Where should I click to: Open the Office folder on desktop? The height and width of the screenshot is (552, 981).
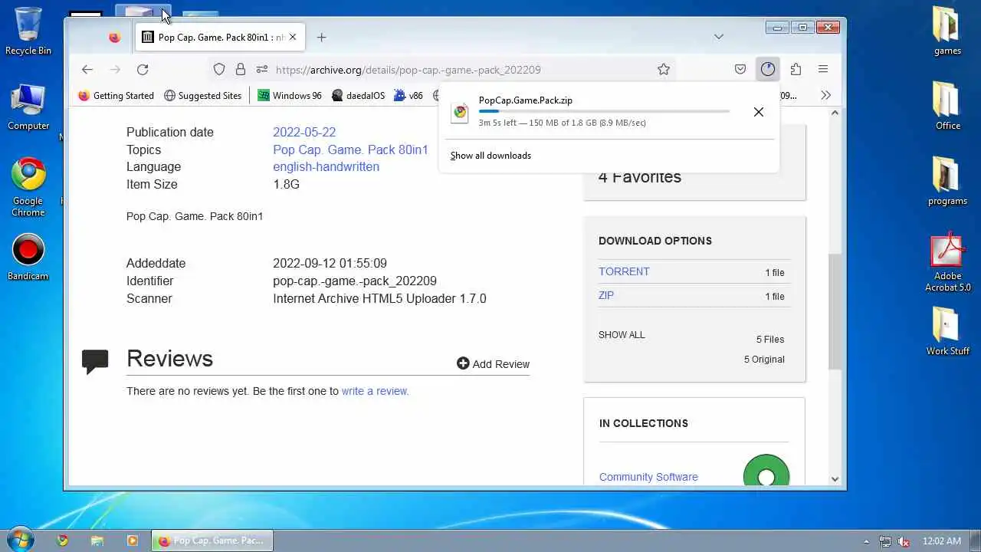[947, 107]
